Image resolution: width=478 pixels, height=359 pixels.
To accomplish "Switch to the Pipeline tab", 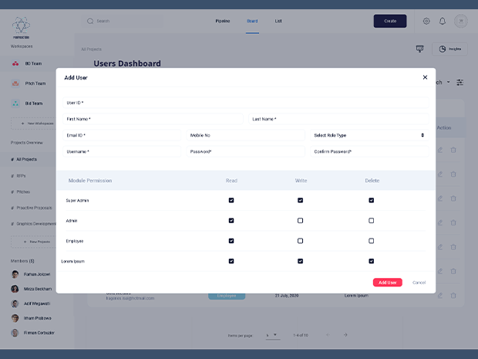I will [223, 21].
